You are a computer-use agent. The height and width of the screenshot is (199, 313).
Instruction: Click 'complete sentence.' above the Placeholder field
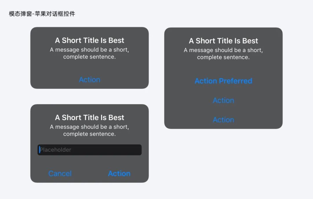click(90, 134)
